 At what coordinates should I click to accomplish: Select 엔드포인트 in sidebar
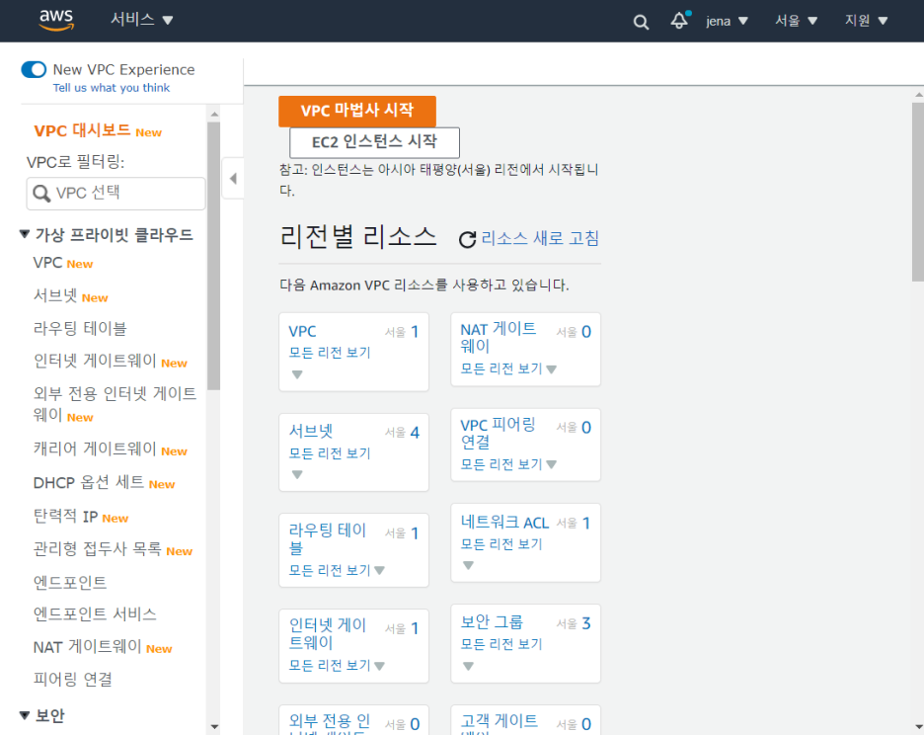[x=70, y=583]
